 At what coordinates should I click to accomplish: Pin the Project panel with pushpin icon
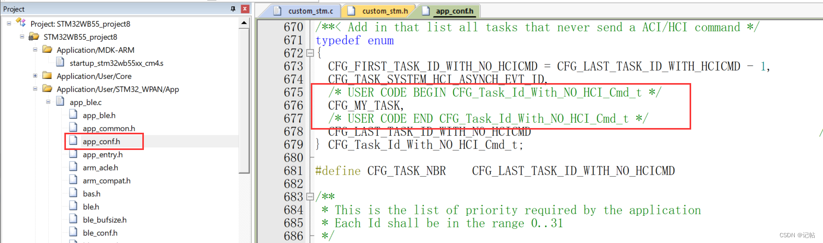coord(233,9)
